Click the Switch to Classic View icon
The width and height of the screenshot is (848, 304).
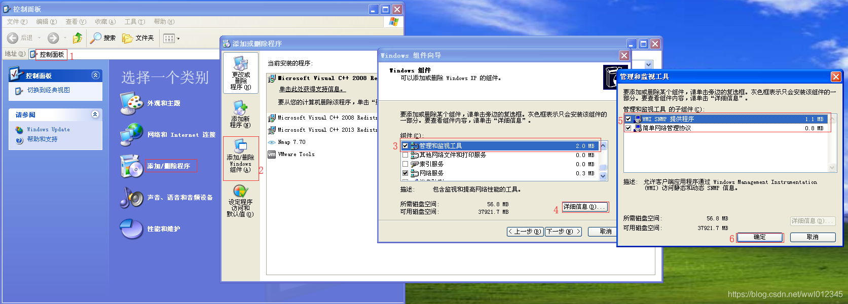(x=19, y=91)
